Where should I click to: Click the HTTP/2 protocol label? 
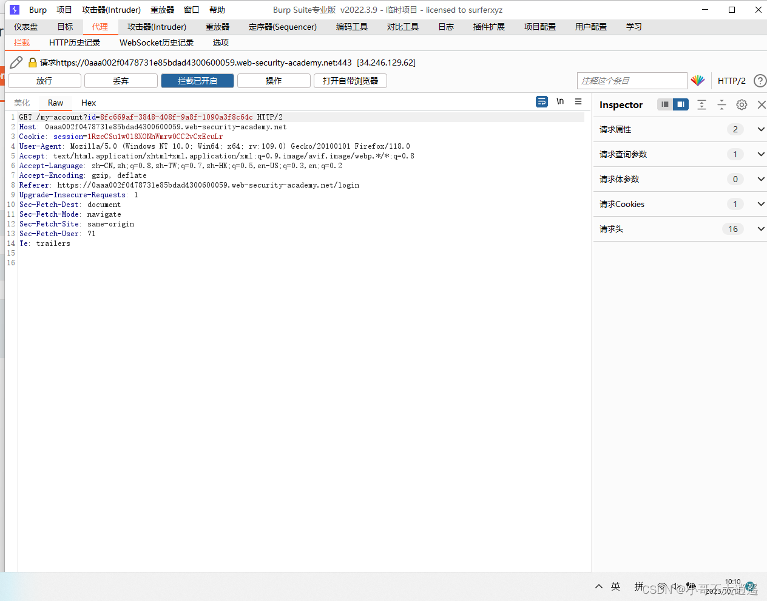tap(731, 81)
